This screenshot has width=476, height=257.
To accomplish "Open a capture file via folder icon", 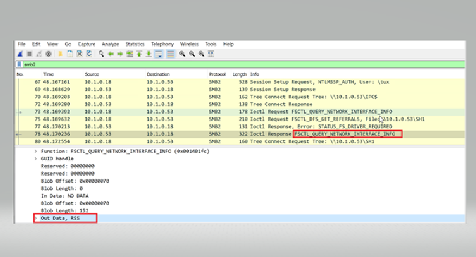I will tap(60, 54).
